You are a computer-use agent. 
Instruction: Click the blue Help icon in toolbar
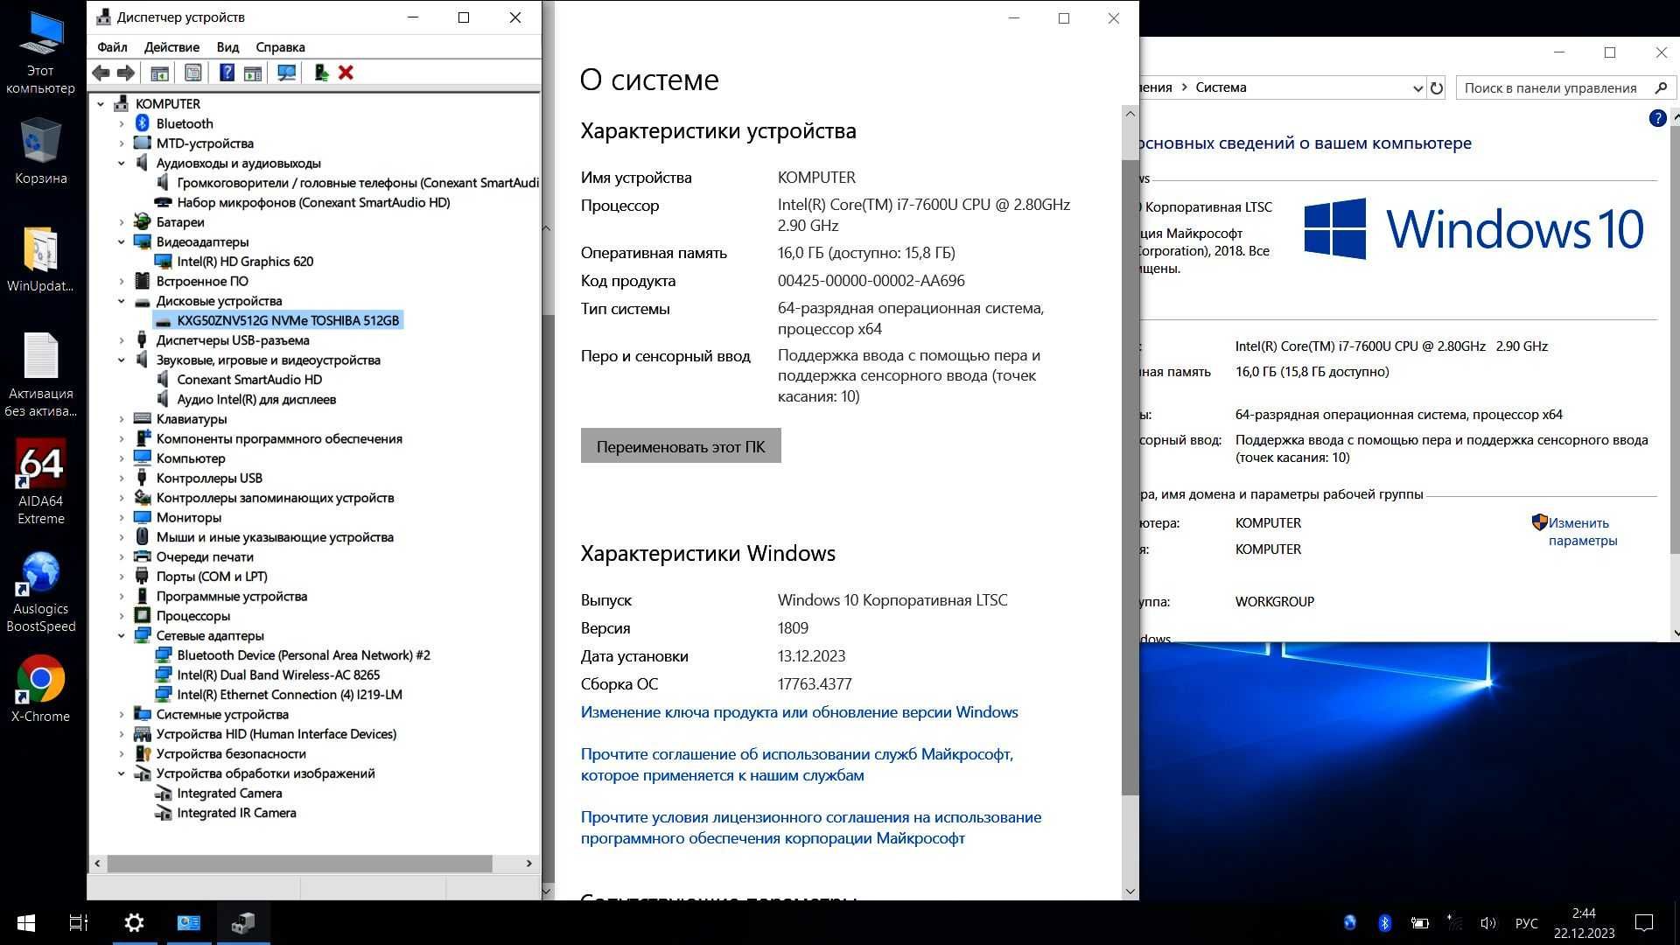(x=227, y=73)
